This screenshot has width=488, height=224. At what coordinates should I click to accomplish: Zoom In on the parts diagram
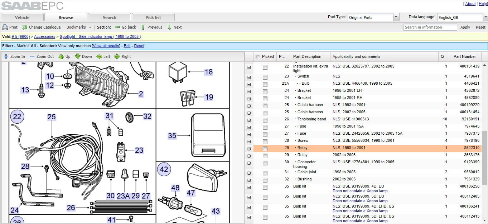click(x=14, y=56)
